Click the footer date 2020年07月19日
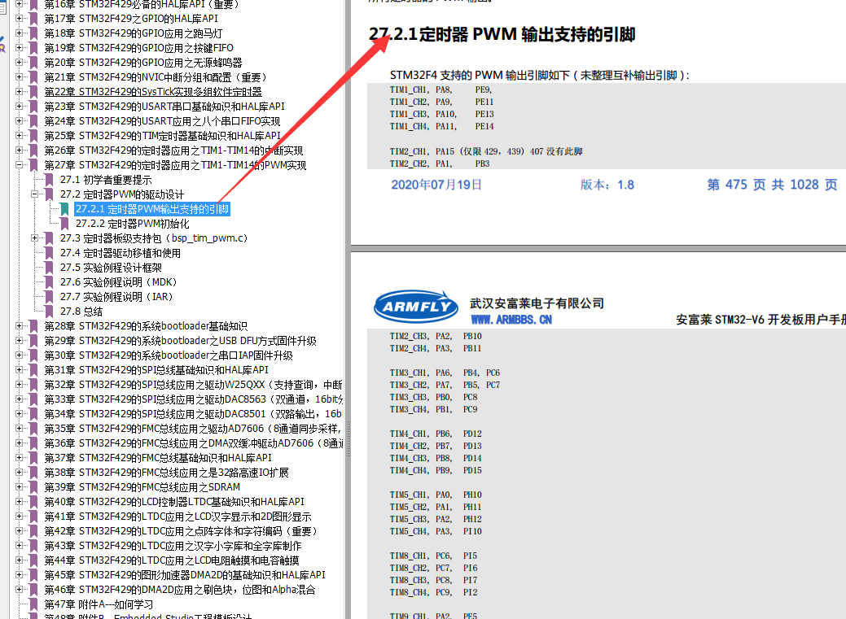Screen dimensions: 846x619 (x=436, y=185)
